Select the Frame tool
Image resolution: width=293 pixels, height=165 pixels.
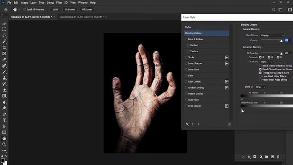click(x=4, y=54)
